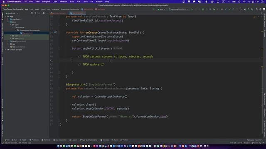The height and width of the screenshot is (149, 266).
Task: Open the Build menu
Action: (x=72, y=2)
